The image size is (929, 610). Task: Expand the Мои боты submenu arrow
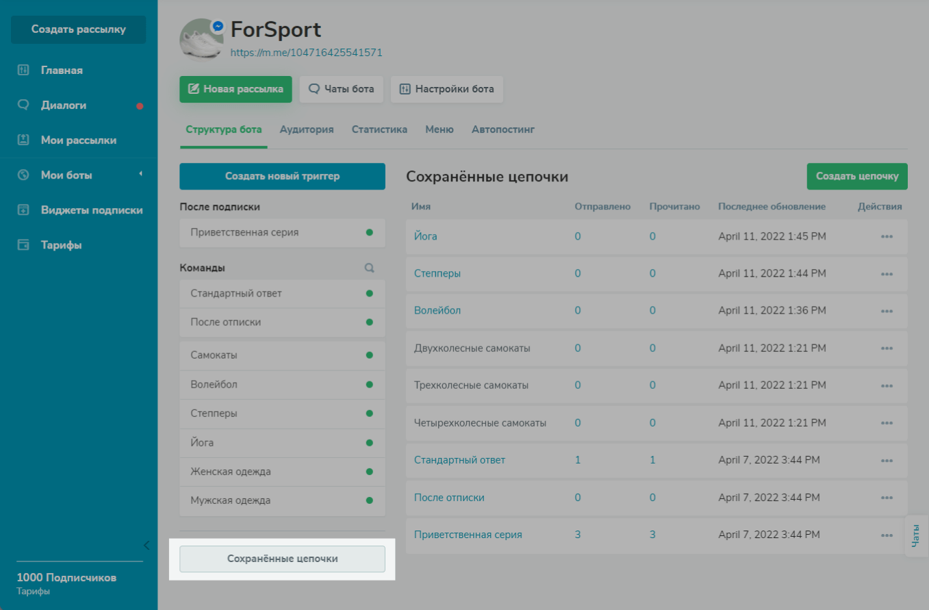(x=140, y=174)
